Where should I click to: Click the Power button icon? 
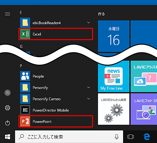coord(8,123)
